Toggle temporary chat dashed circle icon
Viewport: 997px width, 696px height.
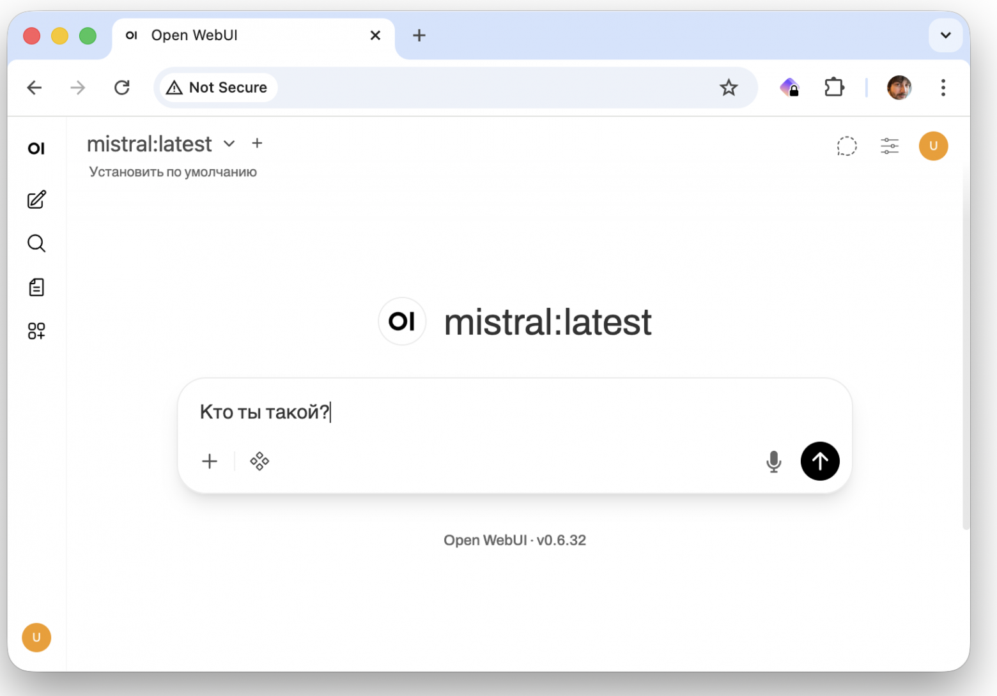[x=847, y=146]
